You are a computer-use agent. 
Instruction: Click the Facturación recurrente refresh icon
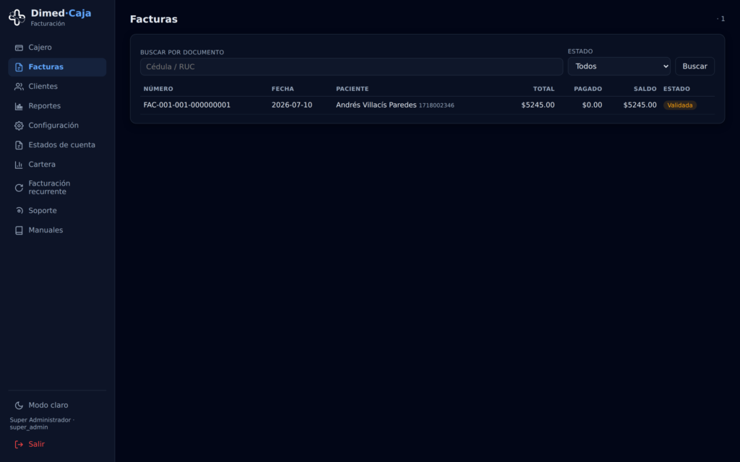coord(19,188)
